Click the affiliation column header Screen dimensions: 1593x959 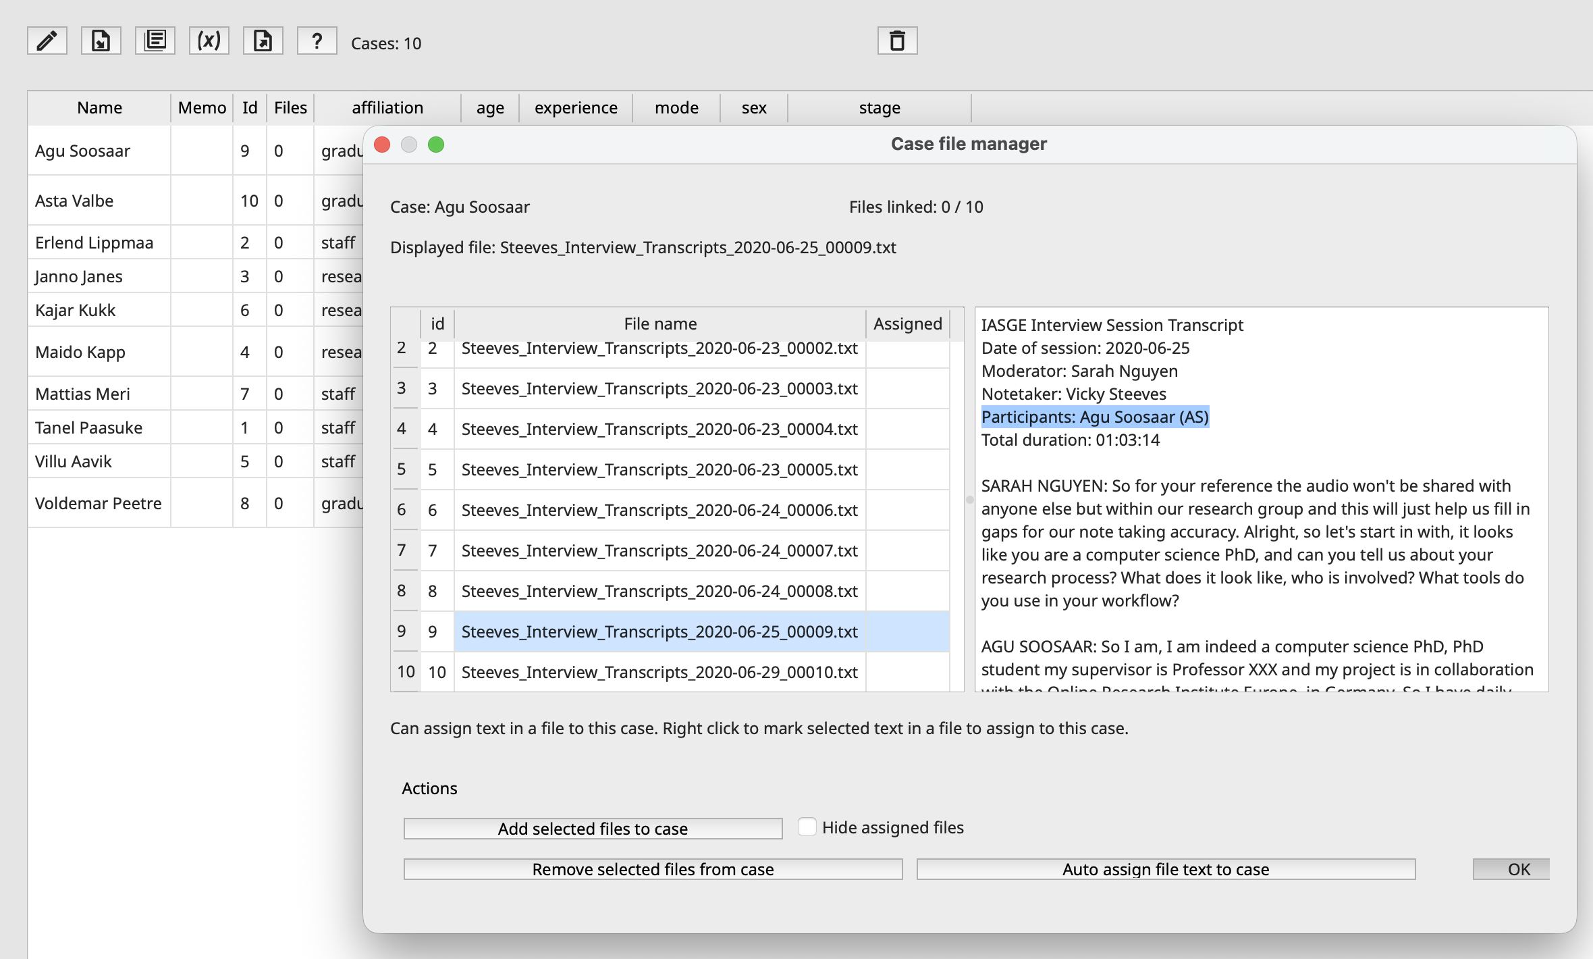point(387,108)
